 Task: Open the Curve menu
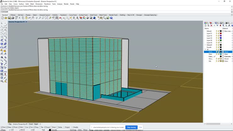[x=15, y=4]
